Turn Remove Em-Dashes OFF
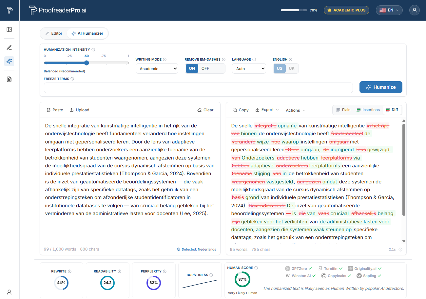Screen dimensions: 426x299 coord(205,68)
